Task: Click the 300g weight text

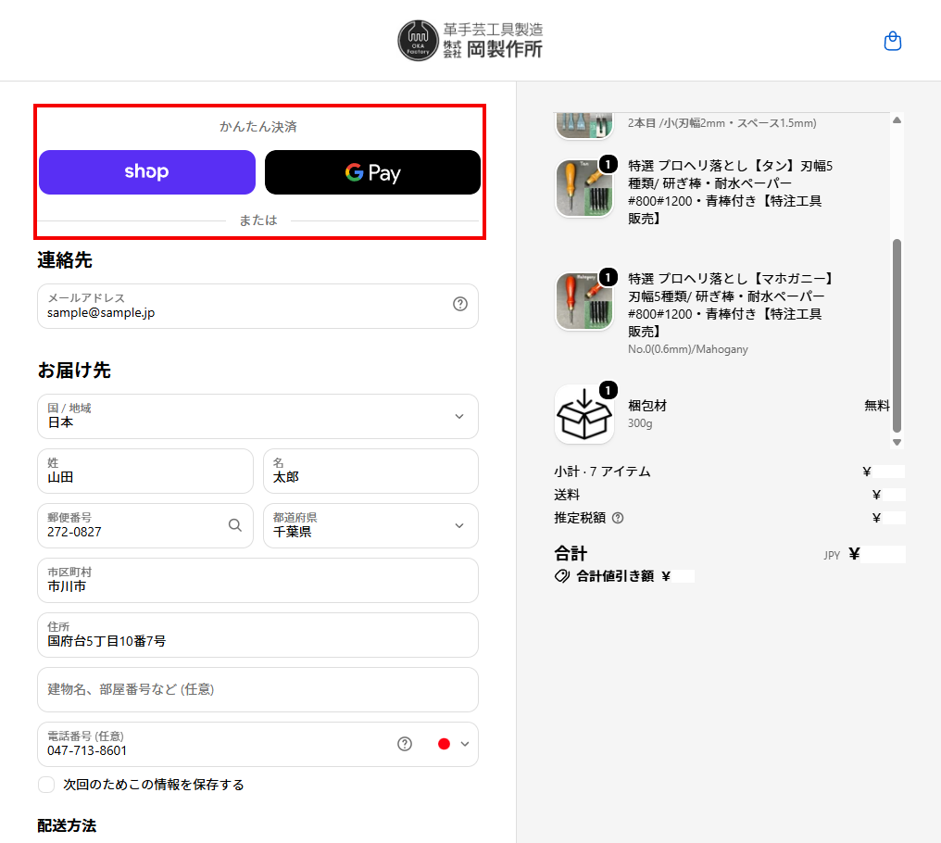Action: click(640, 423)
